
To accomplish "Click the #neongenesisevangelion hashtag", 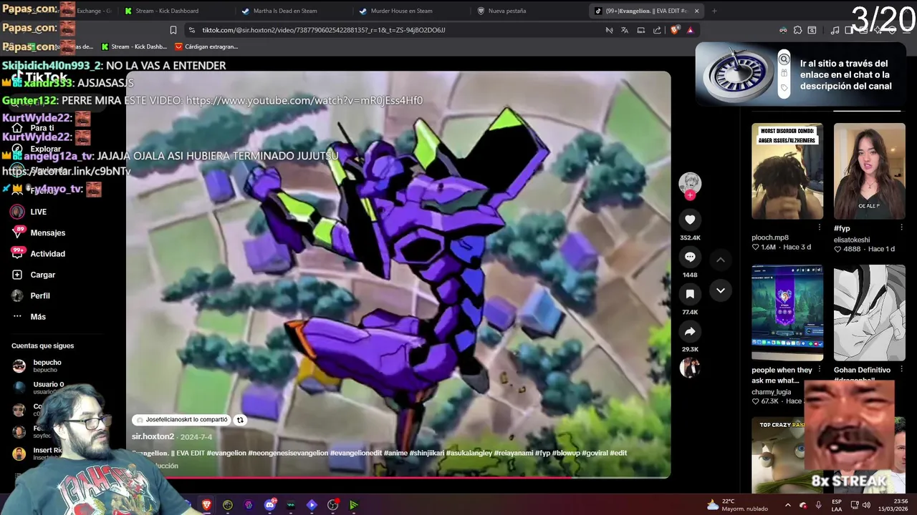I will click(x=289, y=453).
